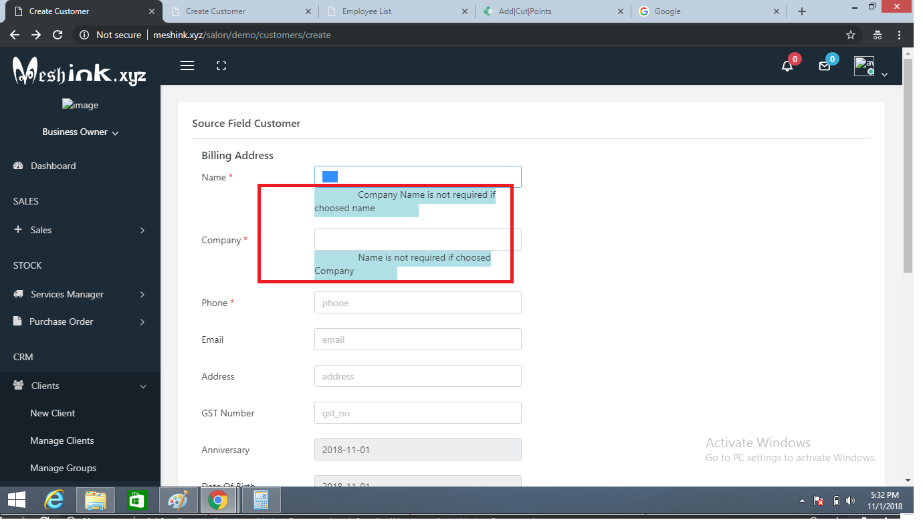923x532 pixels.
Task: Click the Clients group icon
Action: coord(19,386)
